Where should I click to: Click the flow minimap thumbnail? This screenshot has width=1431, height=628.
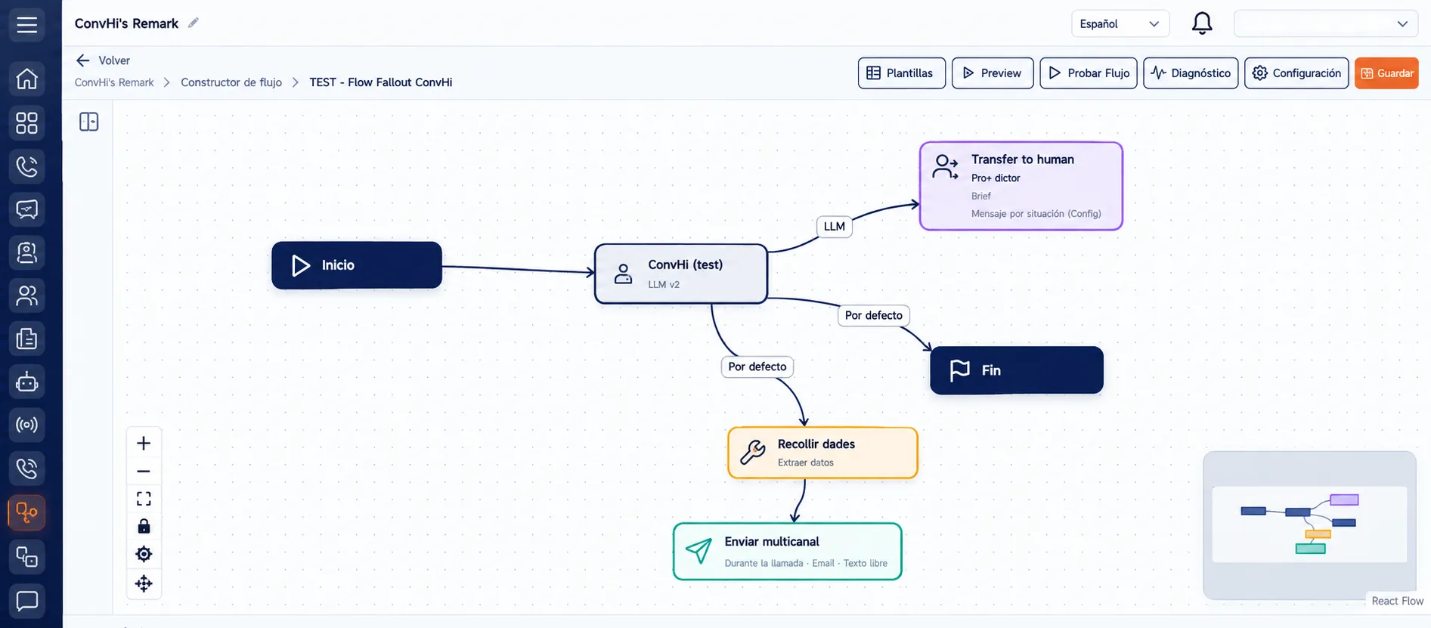pyautogui.click(x=1309, y=524)
